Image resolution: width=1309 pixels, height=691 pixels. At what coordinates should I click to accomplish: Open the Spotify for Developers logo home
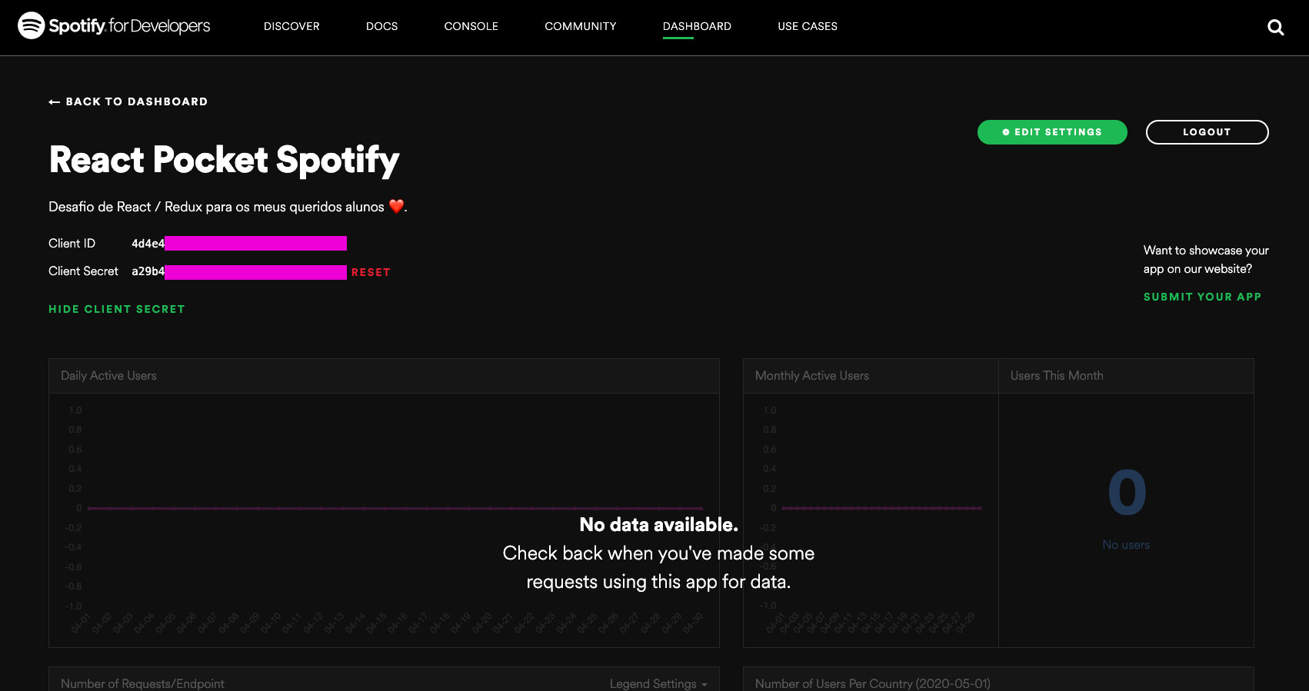click(x=114, y=25)
